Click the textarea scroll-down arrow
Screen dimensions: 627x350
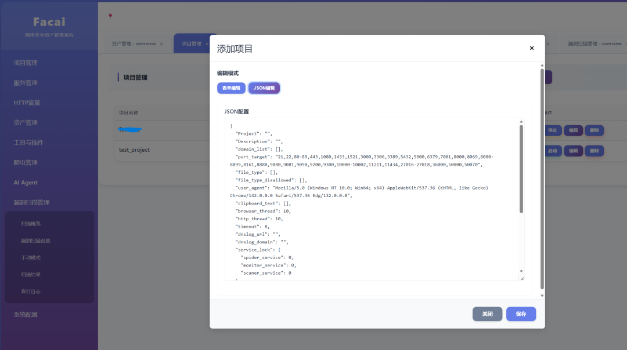[521, 271]
